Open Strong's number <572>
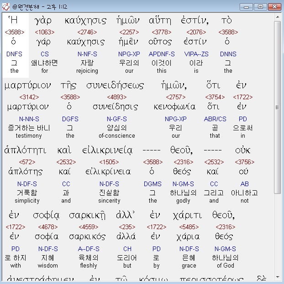This screenshot has width=284, height=284. click(27, 162)
